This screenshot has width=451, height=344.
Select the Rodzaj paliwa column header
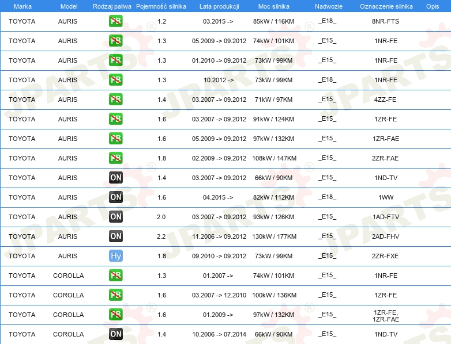click(x=112, y=6)
